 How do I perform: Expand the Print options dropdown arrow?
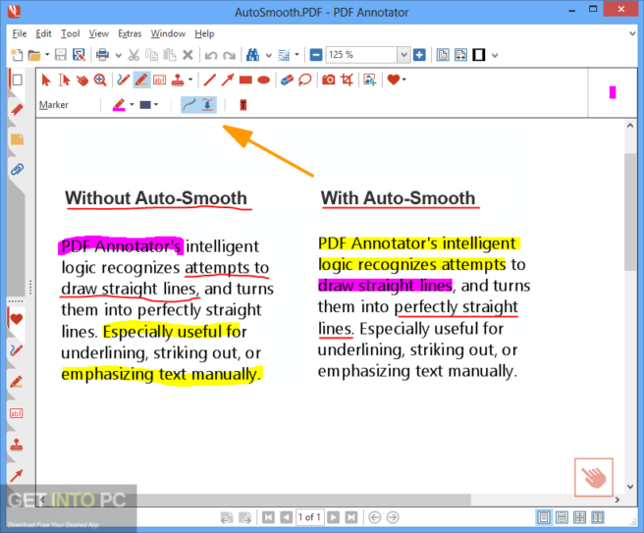click(118, 55)
